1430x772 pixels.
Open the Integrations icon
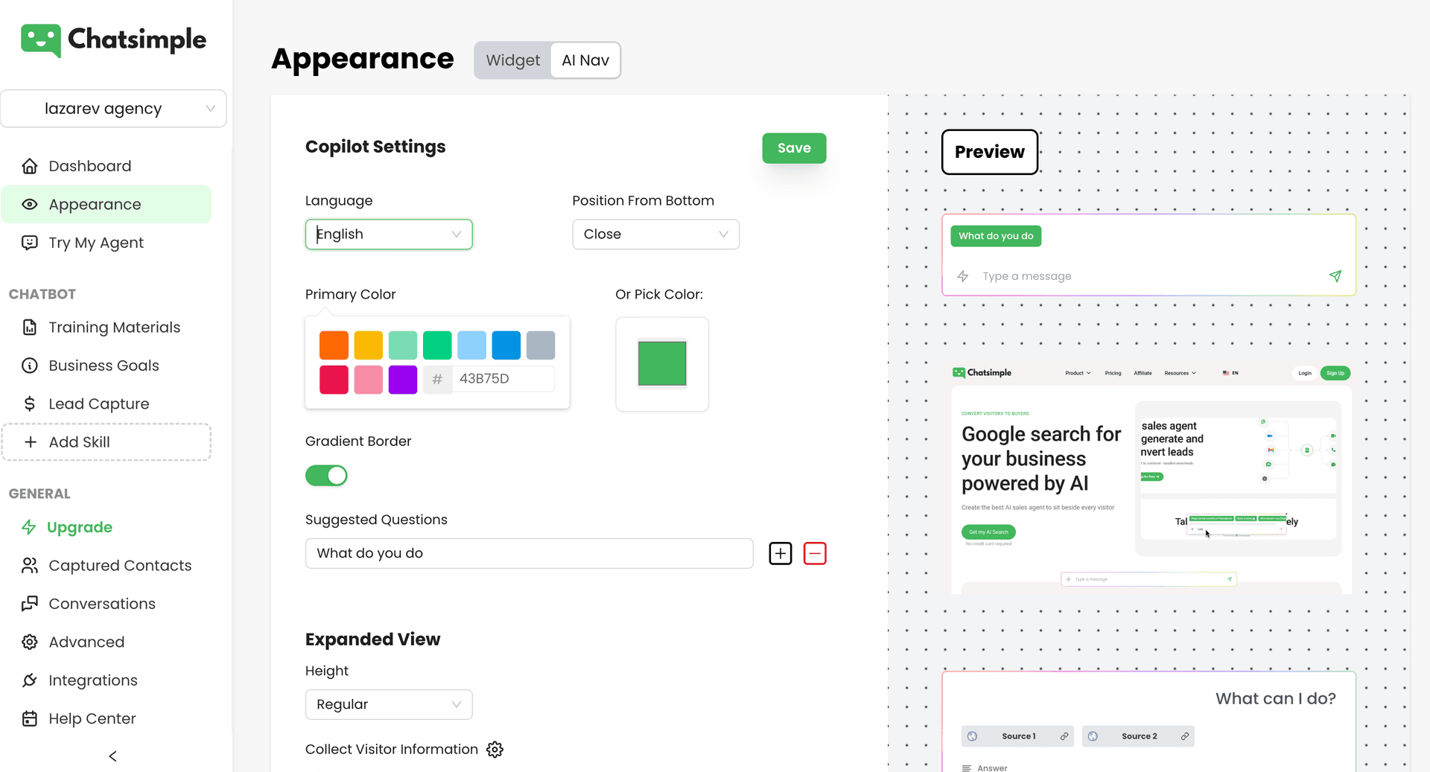point(30,680)
